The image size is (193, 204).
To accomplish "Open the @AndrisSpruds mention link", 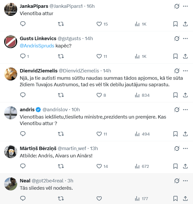I will pos(37,46).
